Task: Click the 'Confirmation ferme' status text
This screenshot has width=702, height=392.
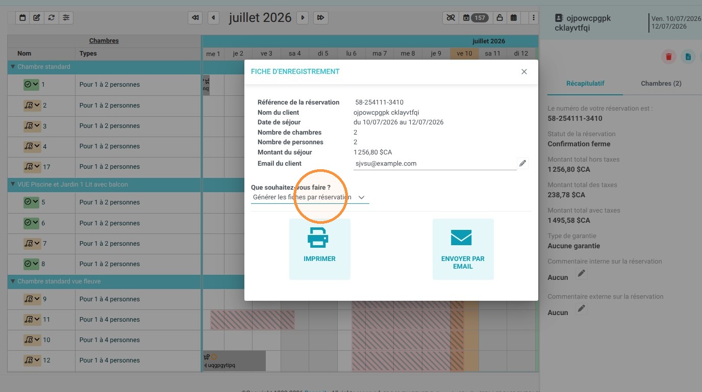Action: coord(579,144)
